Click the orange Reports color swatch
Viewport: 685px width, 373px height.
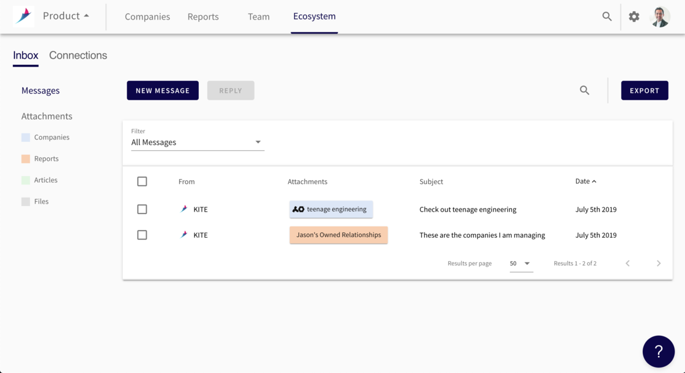(x=26, y=159)
